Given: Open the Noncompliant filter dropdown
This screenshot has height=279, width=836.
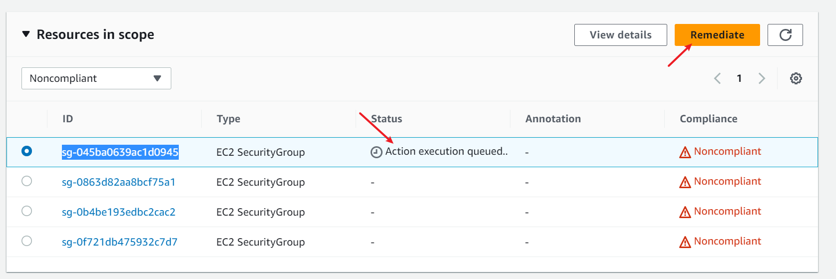Looking at the screenshot, I should point(96,78).
